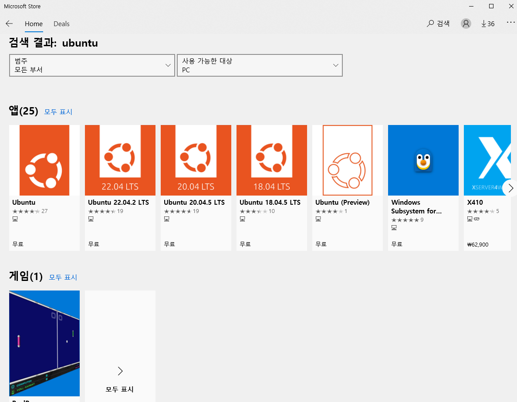
Task: Open the pong game thumbnail
Action: (44, 343)
